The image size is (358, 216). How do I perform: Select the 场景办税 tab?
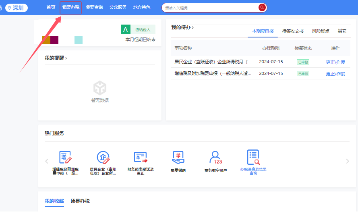pos(80,201)
